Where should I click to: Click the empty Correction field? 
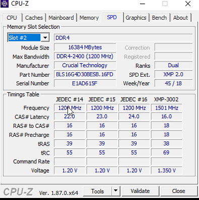point(173,47)
